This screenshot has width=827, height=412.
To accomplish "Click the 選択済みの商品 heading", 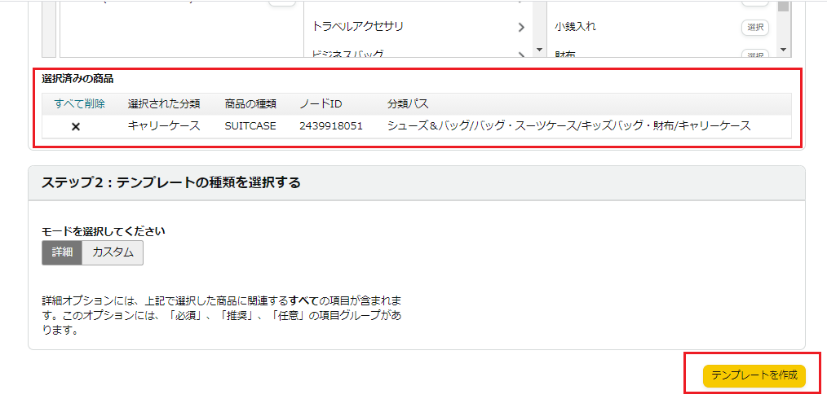I will coord(77,80).
